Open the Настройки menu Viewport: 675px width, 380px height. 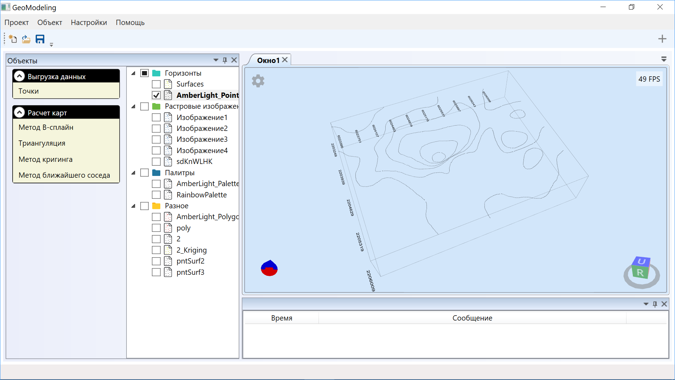tap(89, 23)
